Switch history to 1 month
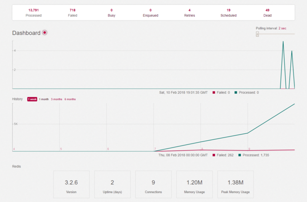307x202 pixels. click(44, 99)
